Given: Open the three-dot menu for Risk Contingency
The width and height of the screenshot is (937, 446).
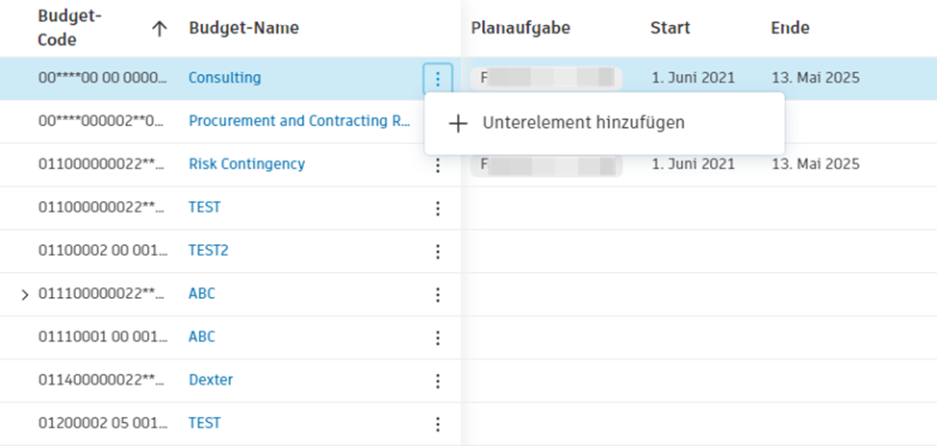Looking at the screenshot, I should (438, 165).
